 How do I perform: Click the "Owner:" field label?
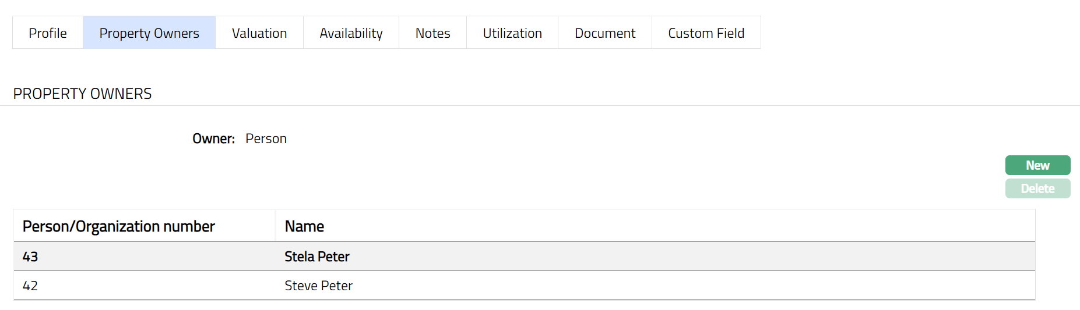[213, 138]
